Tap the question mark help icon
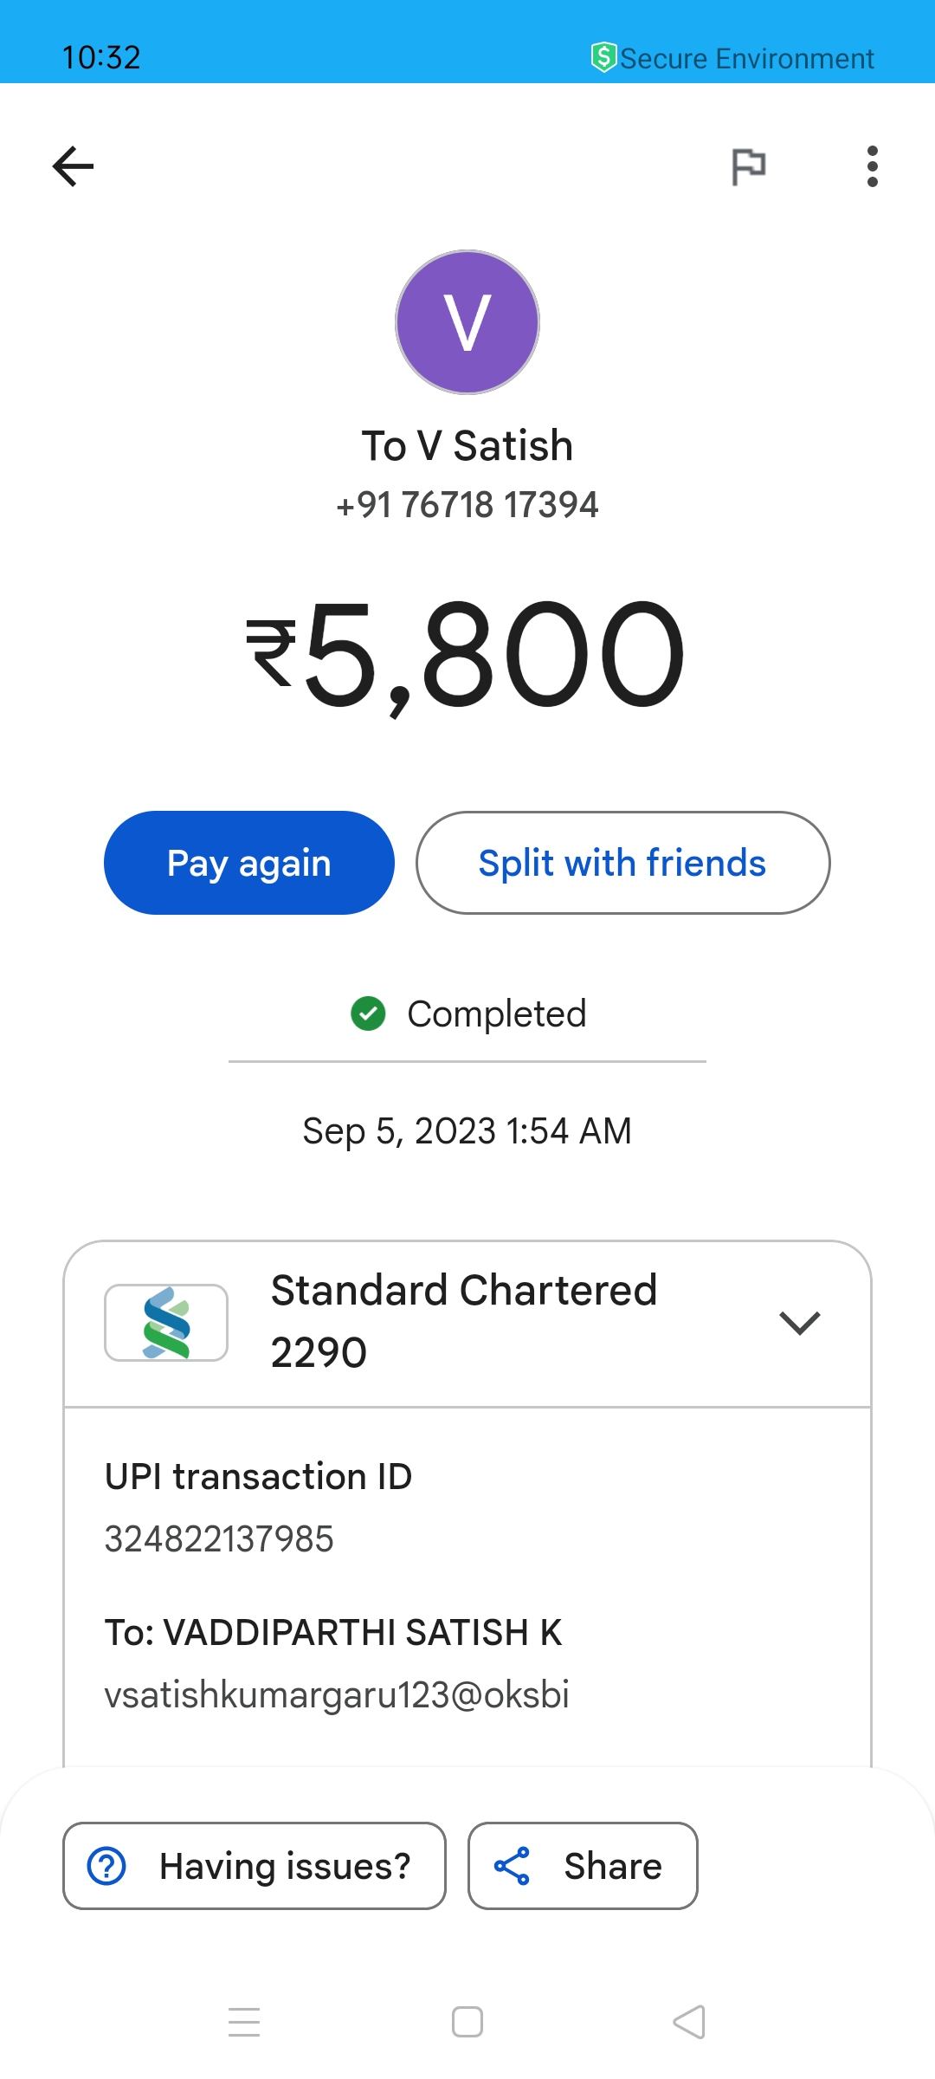This screenshot has width=935, height=2079. coord(107,1866)
